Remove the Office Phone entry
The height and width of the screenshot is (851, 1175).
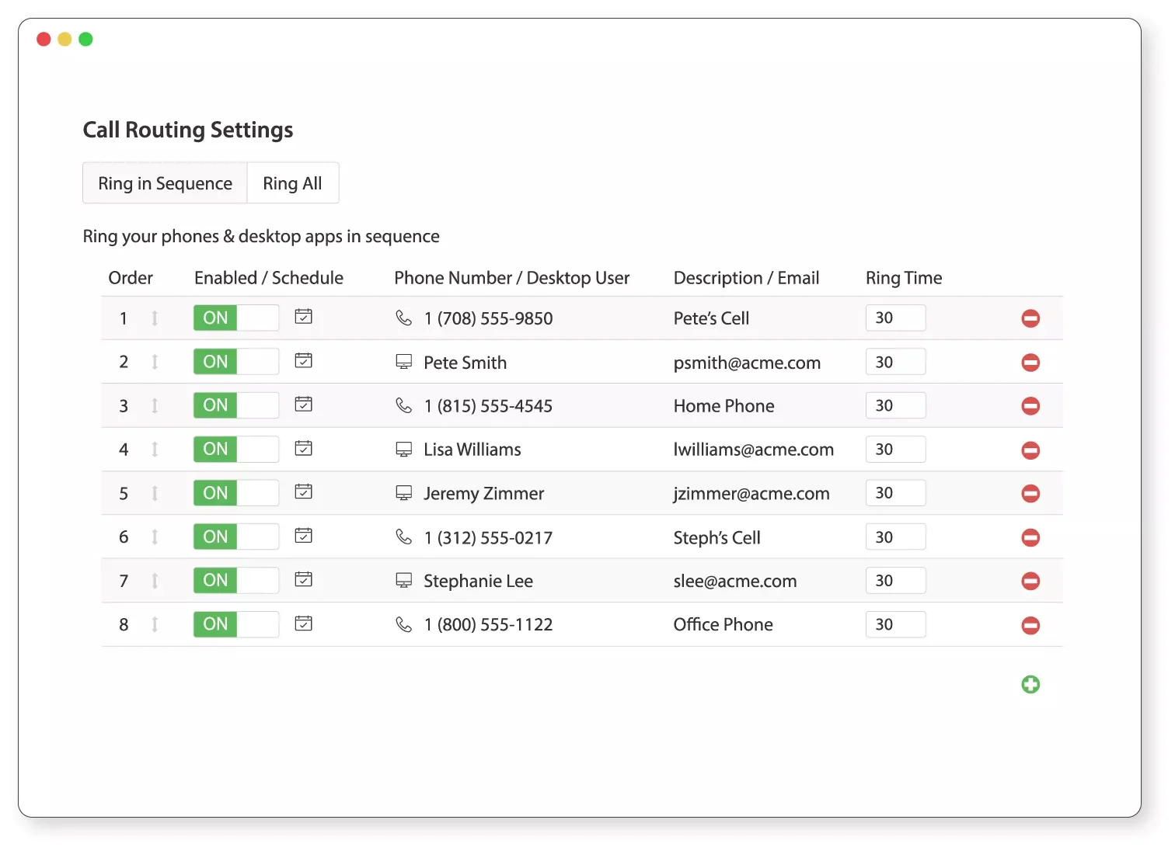click(1030, 625)
